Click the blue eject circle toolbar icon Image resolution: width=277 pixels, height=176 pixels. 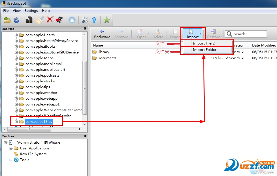point(72,20)
